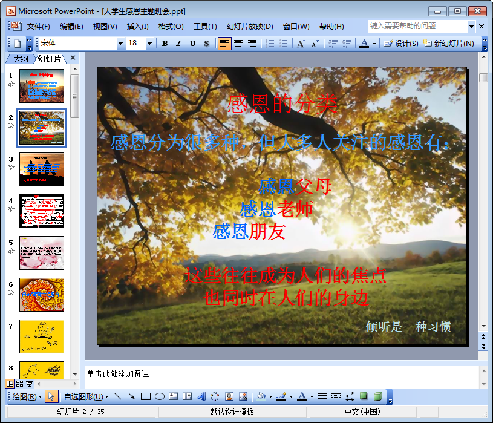This screenshot has width=493, height=423.
Task: Insert WordArt
Action: click(201, 396)
